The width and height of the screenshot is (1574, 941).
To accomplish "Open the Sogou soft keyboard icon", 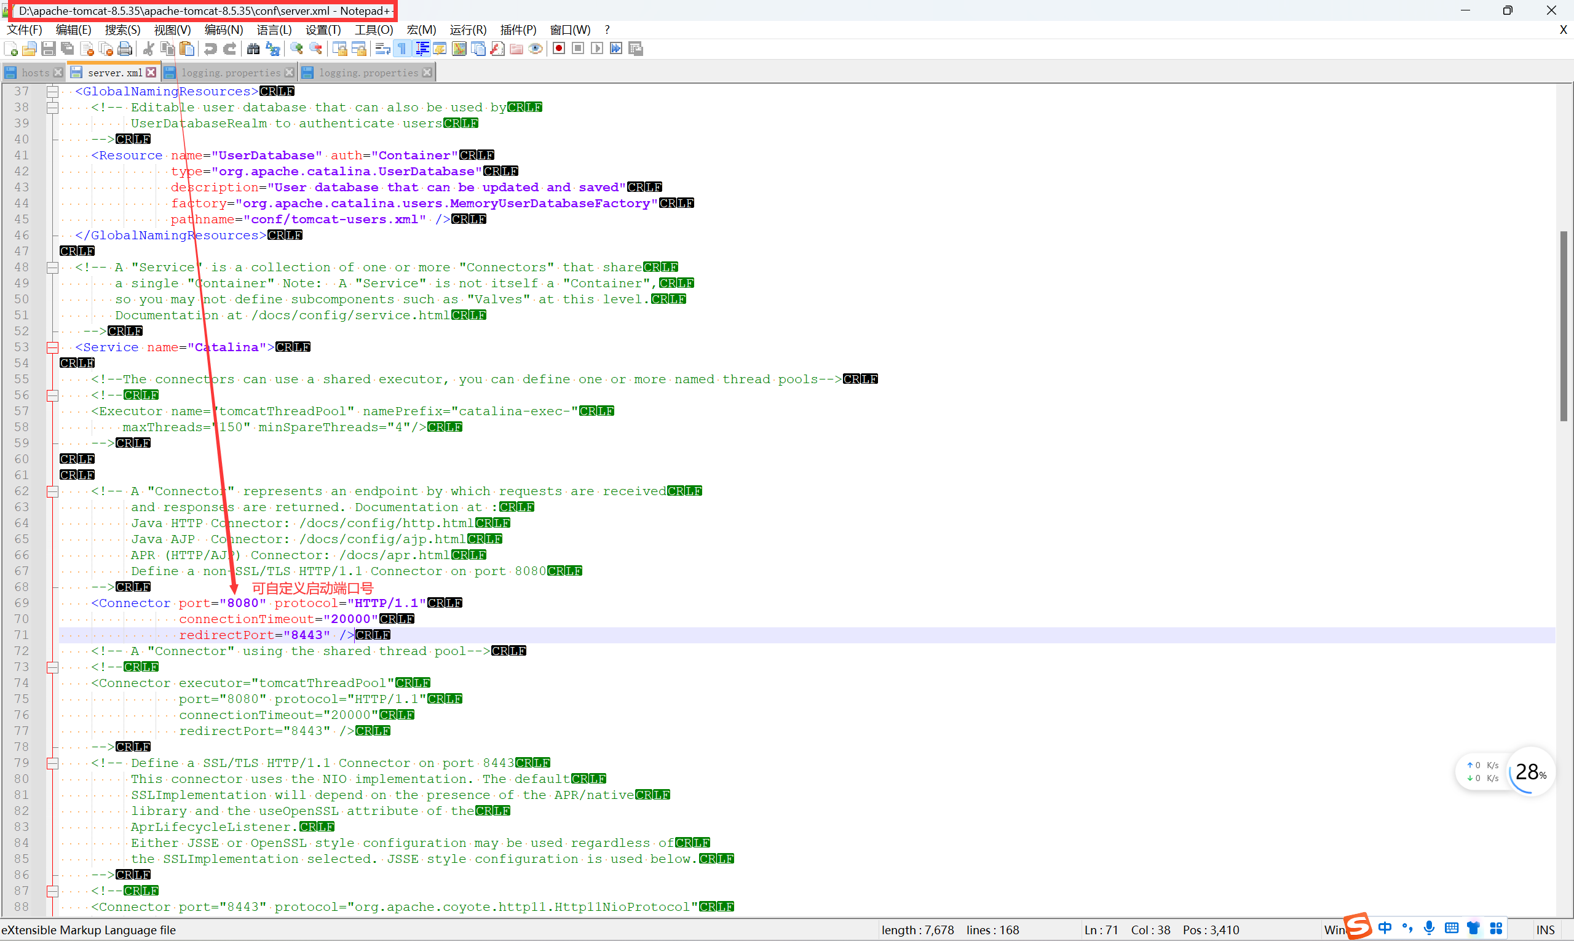I will click(1452, 928).
